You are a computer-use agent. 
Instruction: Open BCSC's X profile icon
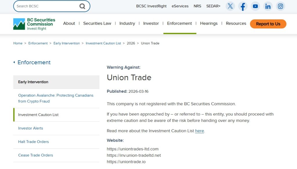[230, 6]
